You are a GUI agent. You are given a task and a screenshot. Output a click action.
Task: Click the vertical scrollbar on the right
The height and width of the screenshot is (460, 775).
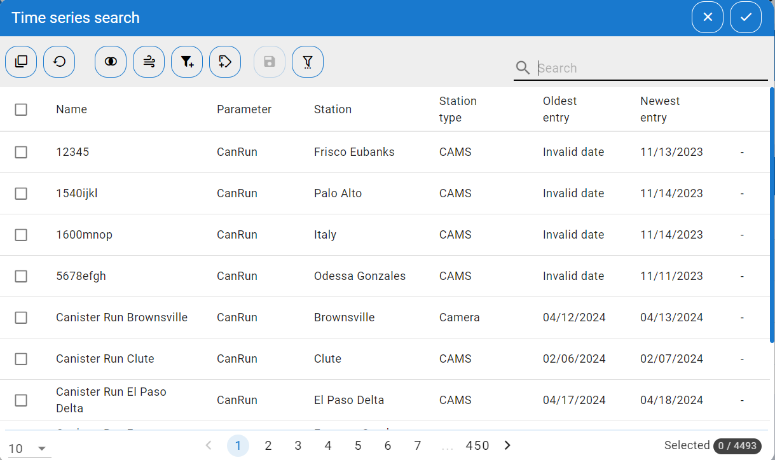[x=772, y=216]
